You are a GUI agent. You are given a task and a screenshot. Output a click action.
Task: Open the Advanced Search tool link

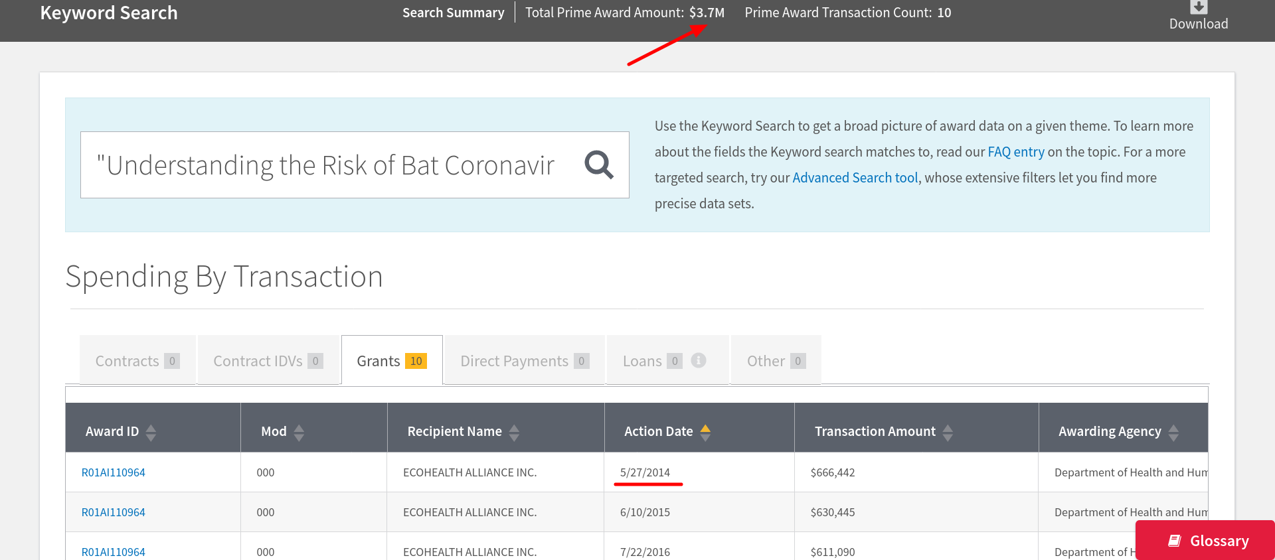tap(855, 178)
